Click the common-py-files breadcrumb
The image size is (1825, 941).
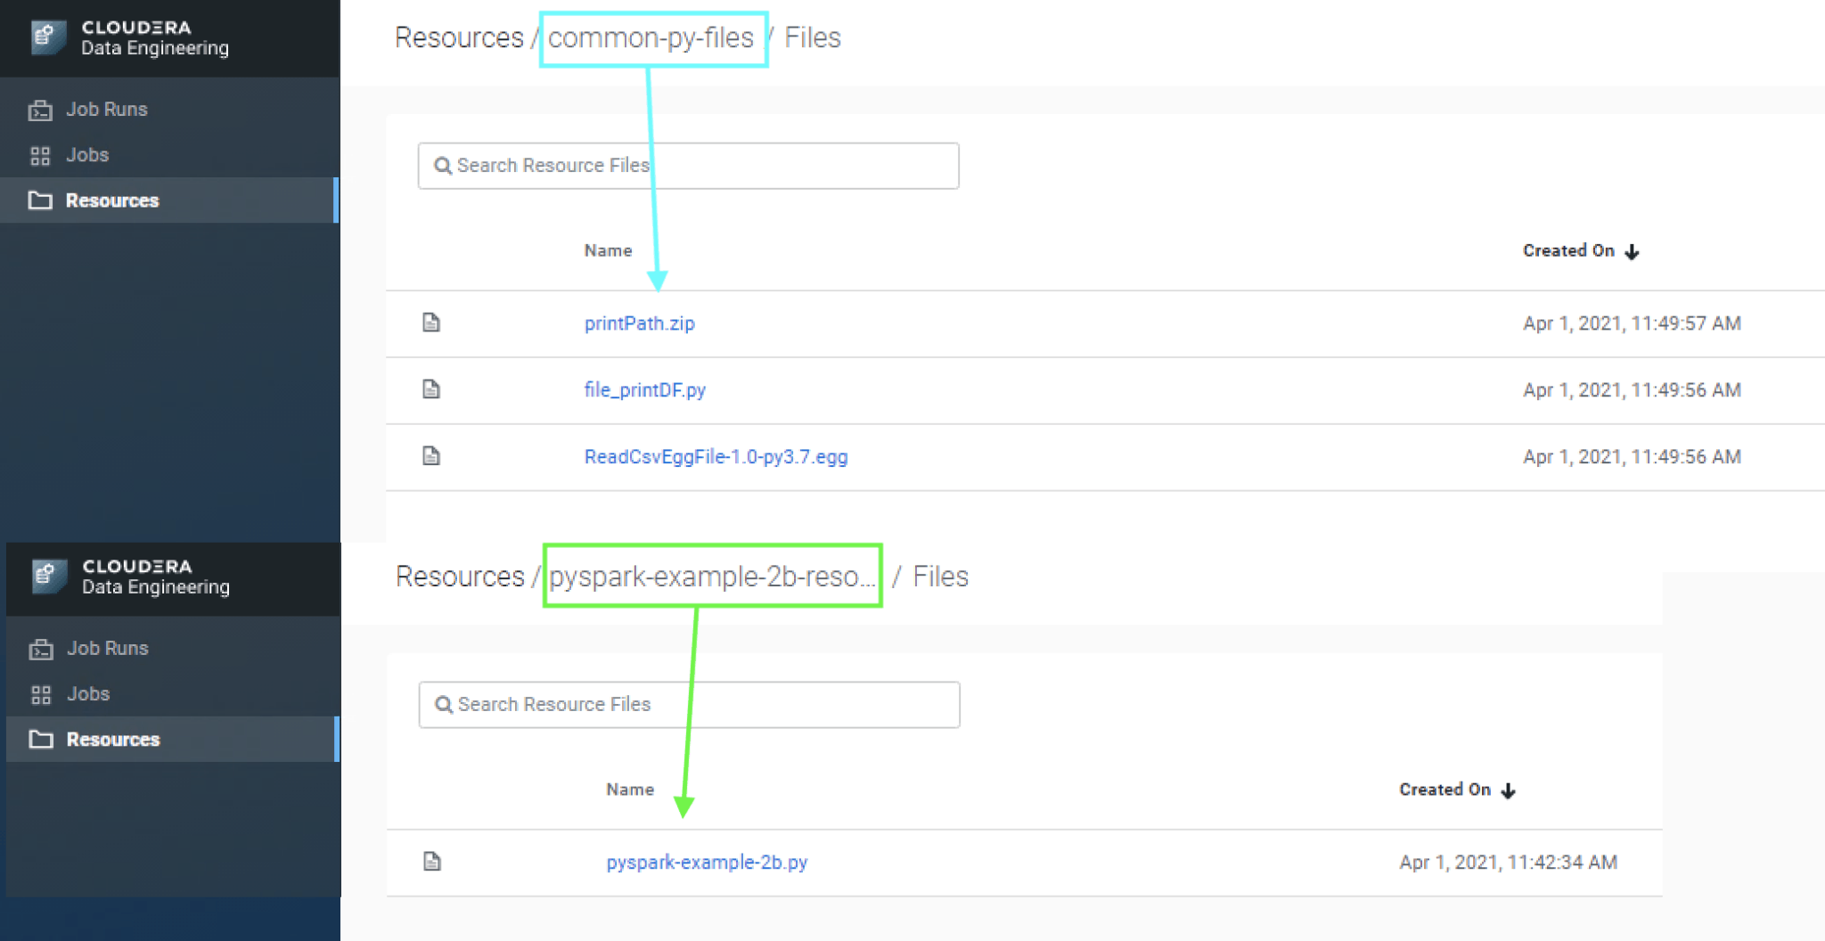point(651,38)
